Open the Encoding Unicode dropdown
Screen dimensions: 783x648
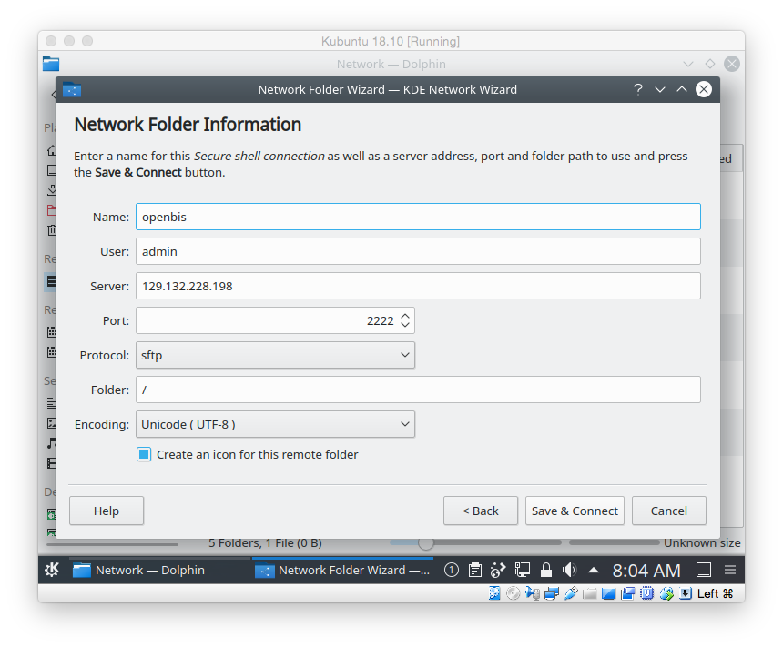pyautogui.click(x=275, y=424)
